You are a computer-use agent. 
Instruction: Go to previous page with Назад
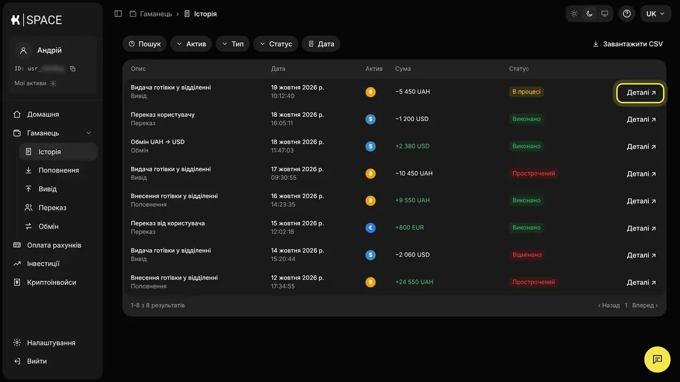609,306
